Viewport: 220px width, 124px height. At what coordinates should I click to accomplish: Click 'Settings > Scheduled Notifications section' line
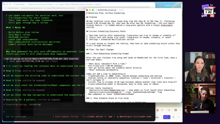110,40
